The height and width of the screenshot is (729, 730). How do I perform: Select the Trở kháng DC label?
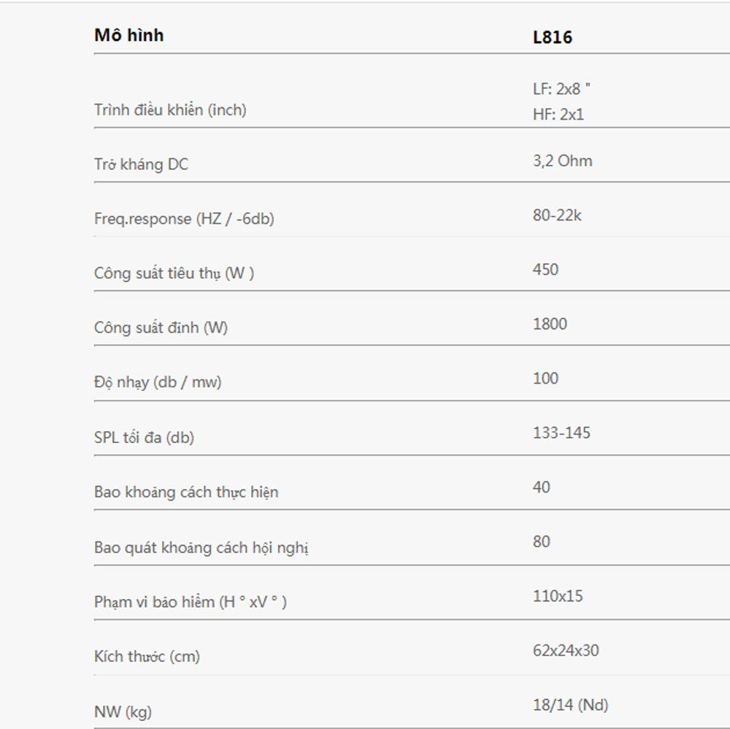pyautogui.click(x=141, y=164)
